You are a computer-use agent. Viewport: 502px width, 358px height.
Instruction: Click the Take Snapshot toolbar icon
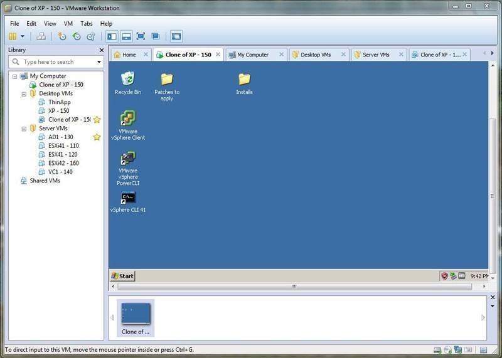(x=62, y=36)
